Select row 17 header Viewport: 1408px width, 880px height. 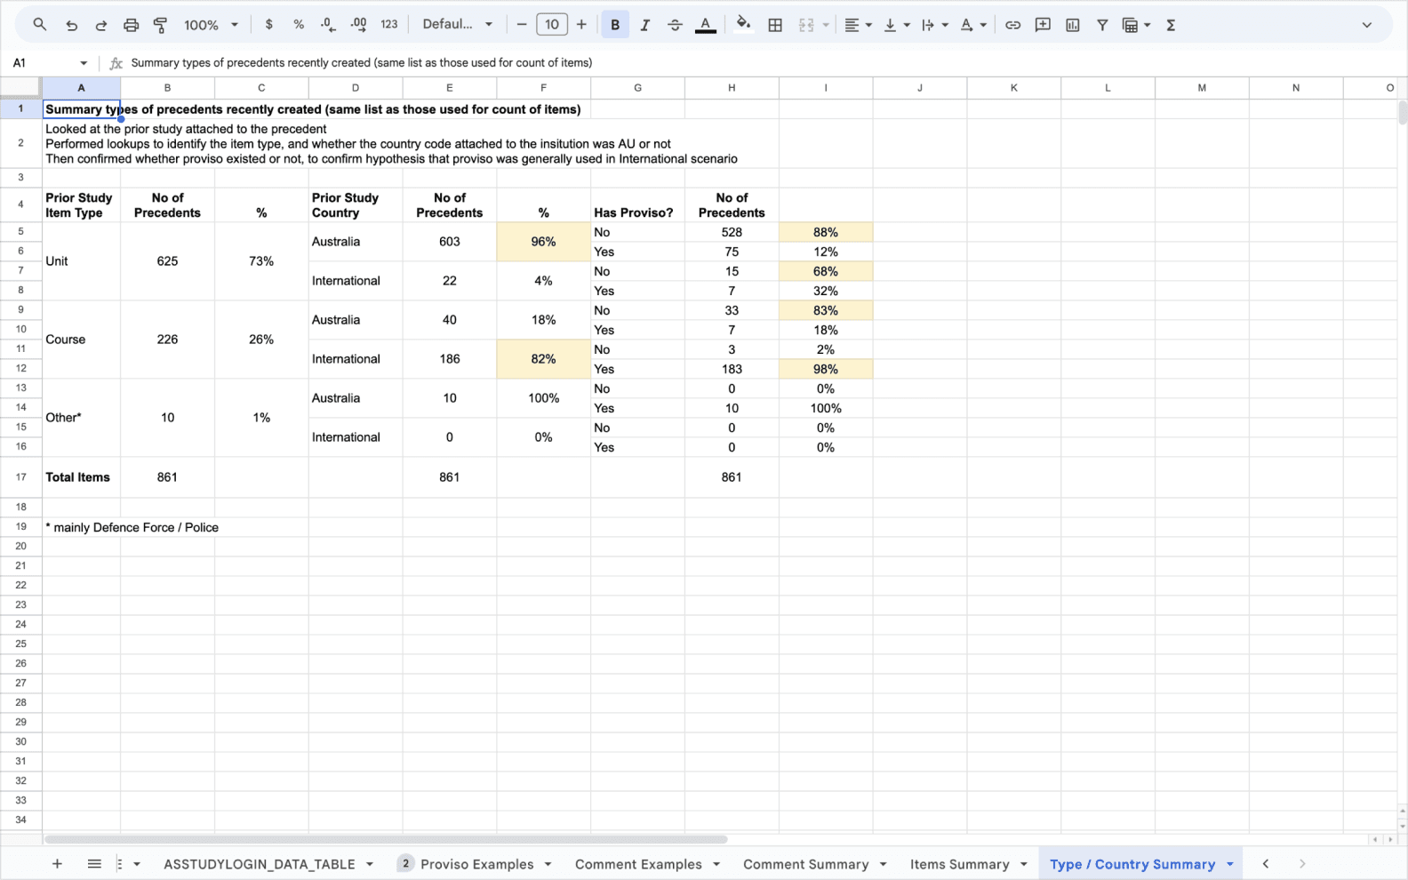pyautogui.click(x=20, y=477)
